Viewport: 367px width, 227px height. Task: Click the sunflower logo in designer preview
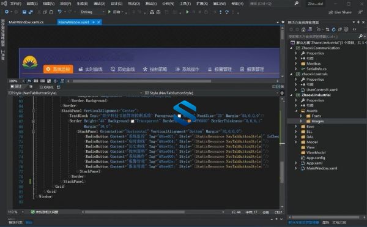pyautogui.click(x=30, y=62)
